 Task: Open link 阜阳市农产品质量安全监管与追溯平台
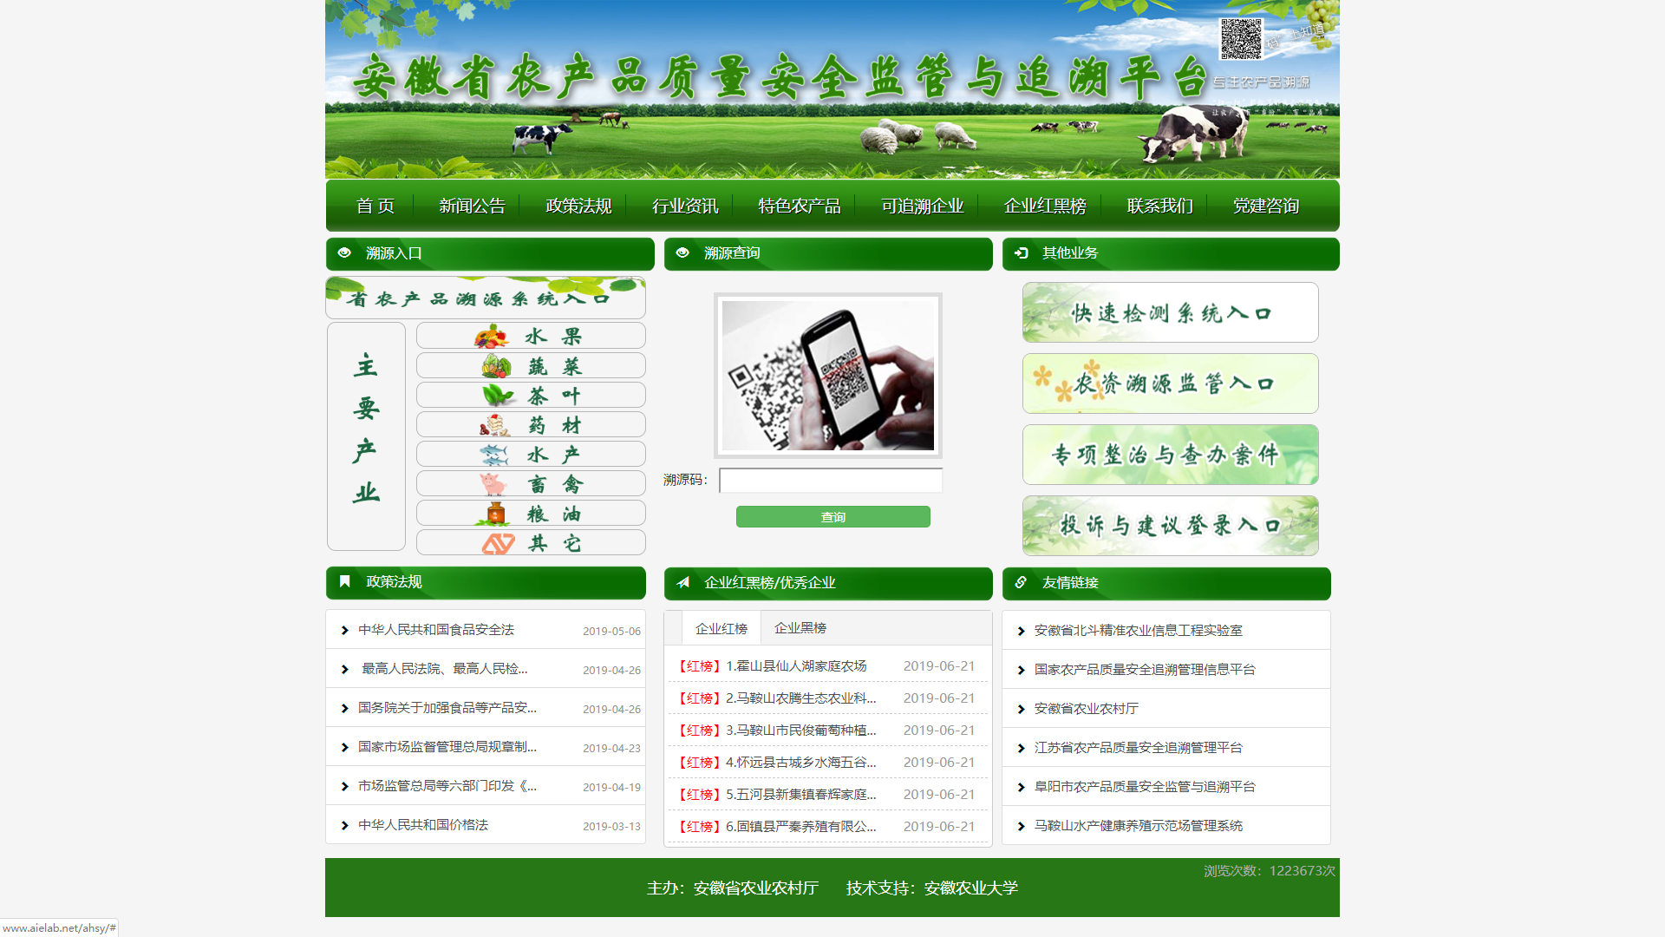coord(1145,787)
